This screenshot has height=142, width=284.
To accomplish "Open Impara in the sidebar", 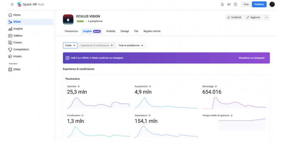I will (30, 56).
